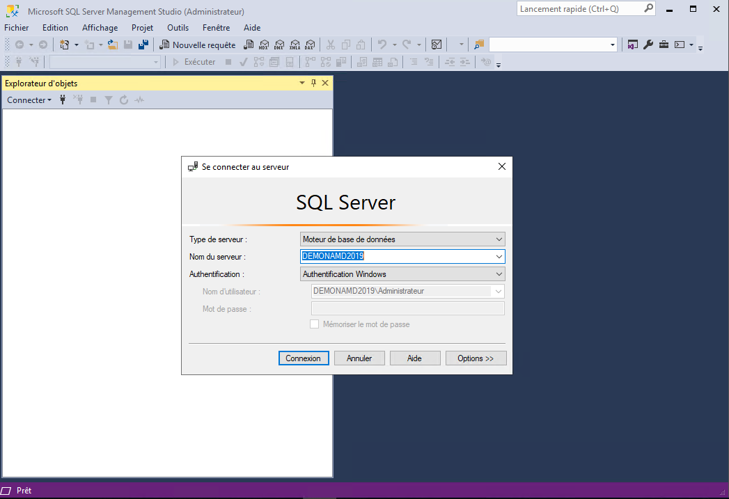Viewport: 729px width, 499px height.
Task: Click the Connexion button
Action: click(304, 358)
